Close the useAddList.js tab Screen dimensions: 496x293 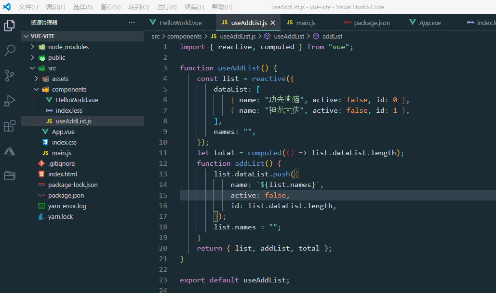click(x=273, y=23)
